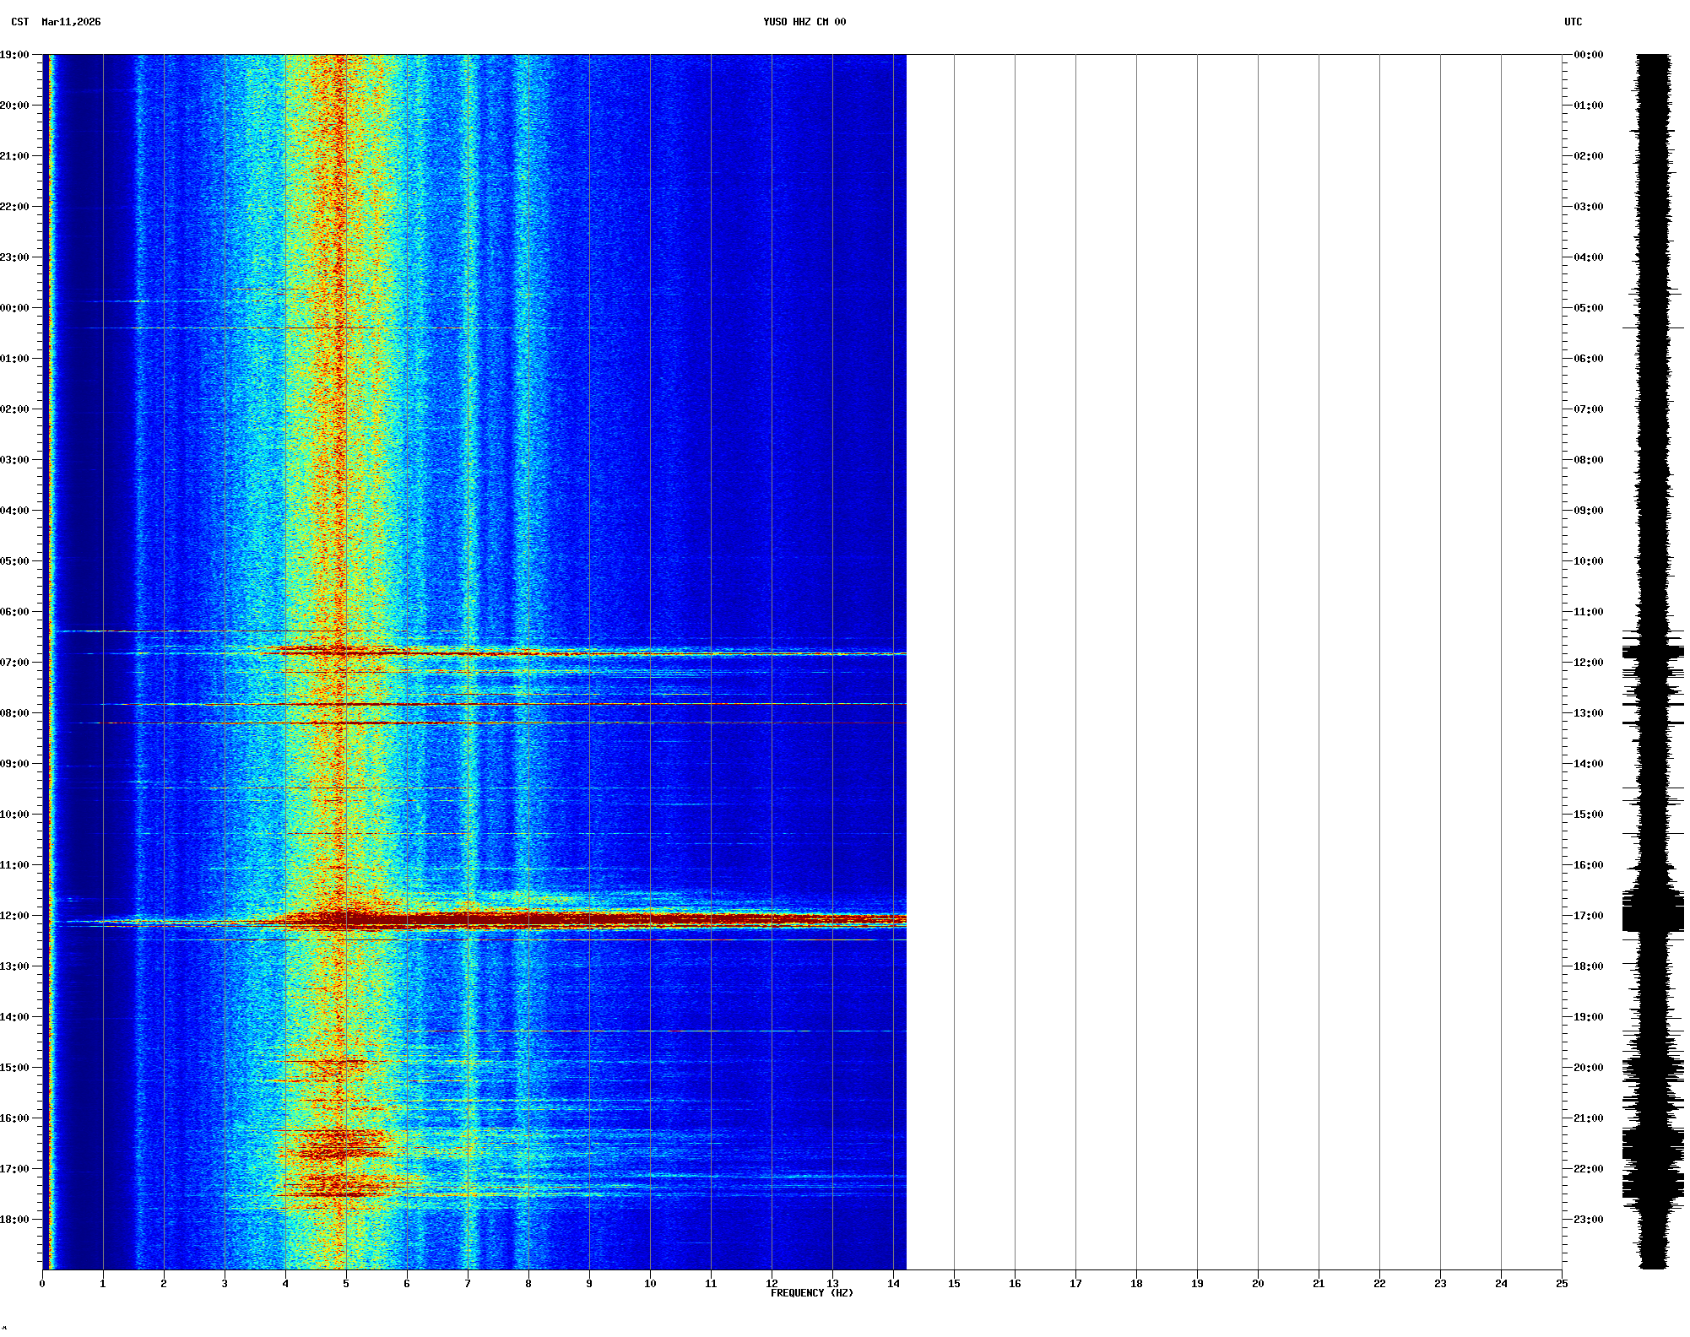
Task: Click the 20 Hz frequency axis tick label
Action: pyautogui.click(x=1258, y=1284)
